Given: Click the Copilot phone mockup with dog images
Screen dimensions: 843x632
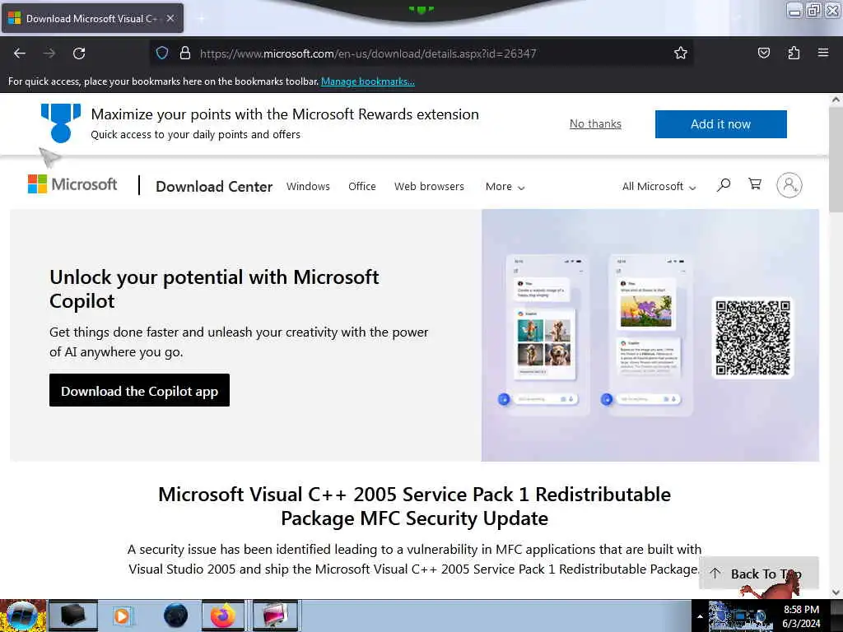Looking at the screenshot, I should [547, 334].
